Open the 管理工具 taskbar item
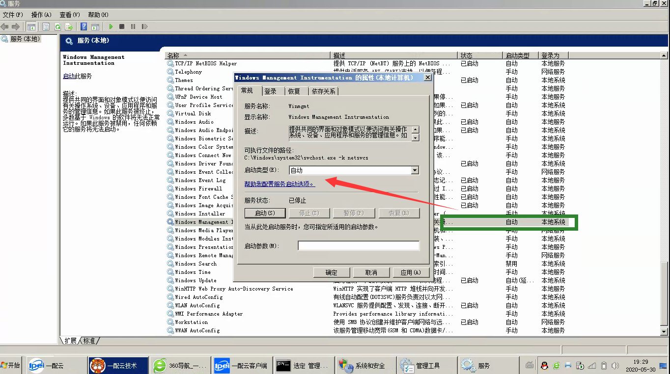The width and height of the screenshot is (670, 374). coord(427,365)
